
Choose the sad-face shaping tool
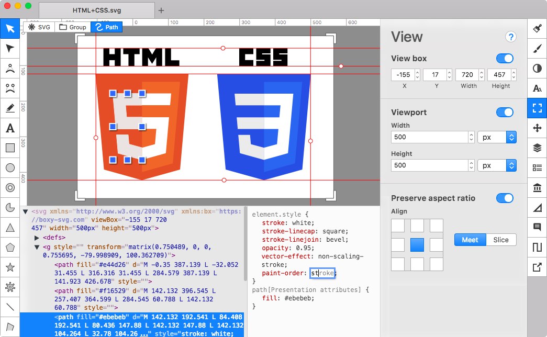(x=10, y=88)
